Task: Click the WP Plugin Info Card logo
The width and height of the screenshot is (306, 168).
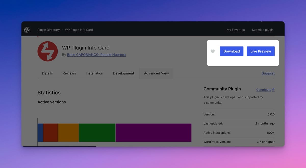Action: [x=48, y=51]
